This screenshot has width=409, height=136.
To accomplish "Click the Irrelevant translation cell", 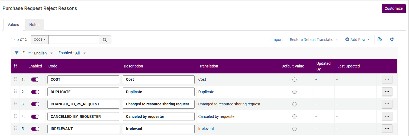I will [x=206, y=129].
